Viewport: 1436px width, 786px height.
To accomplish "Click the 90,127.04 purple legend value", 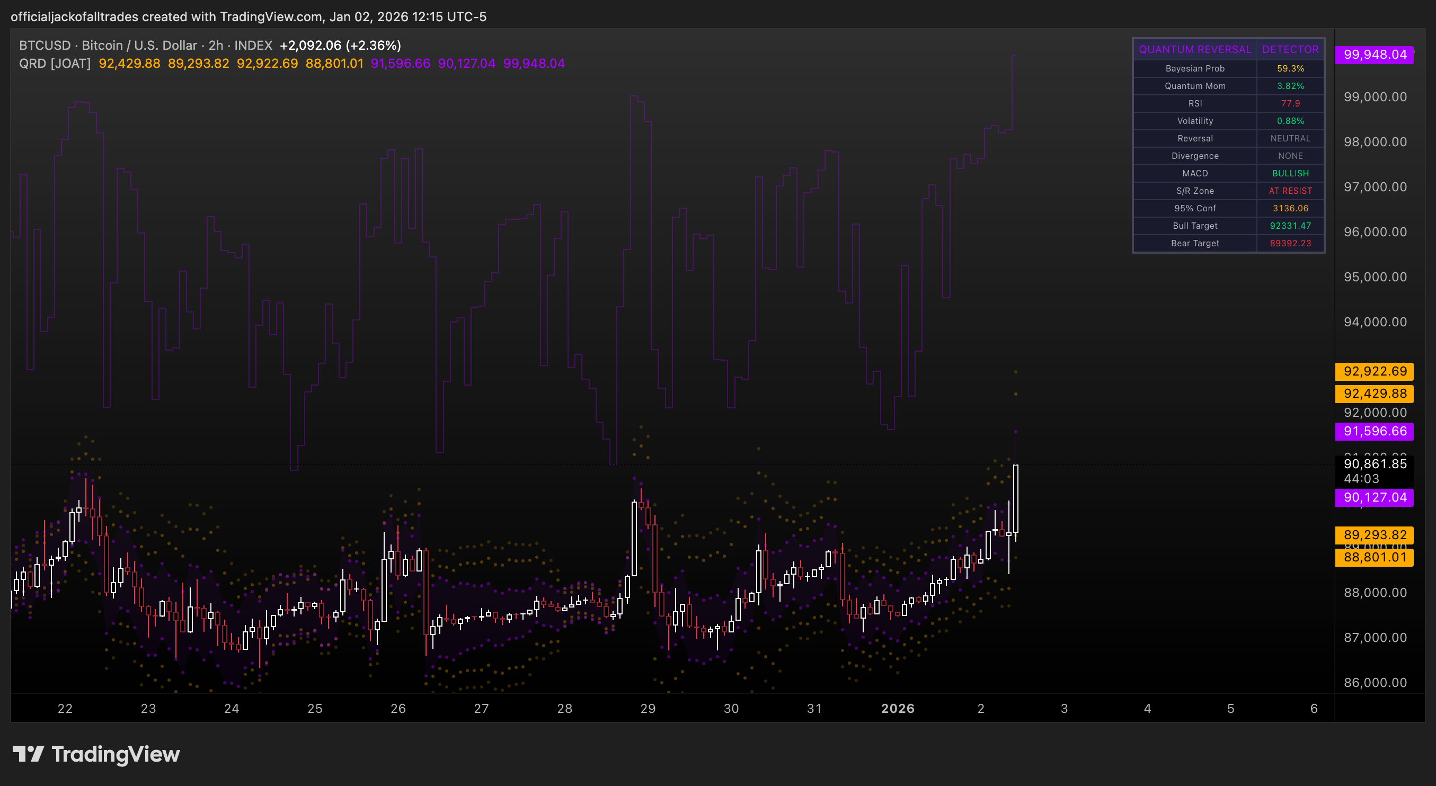I will pos(467,64).
